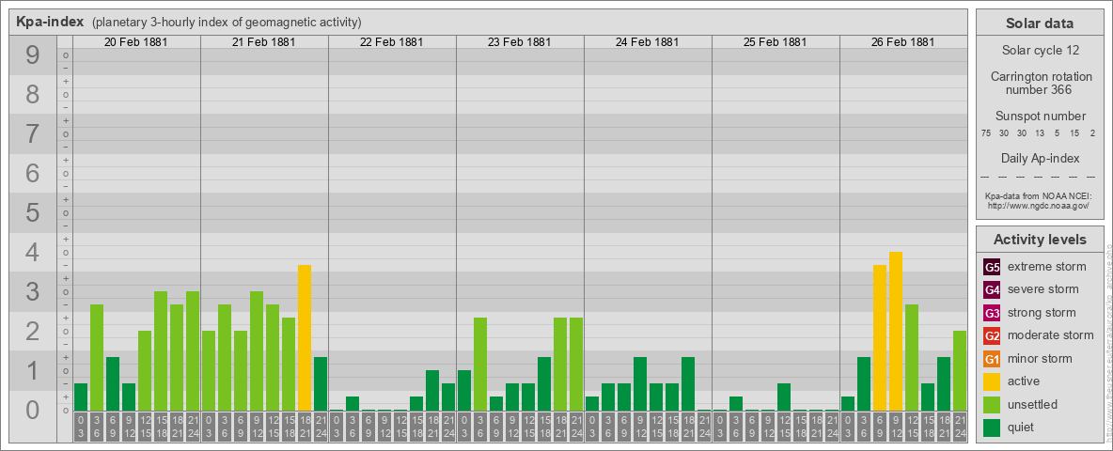Viewport: 1113px width, 451px height.
Task: Click the sunspot number value '13'
Action: point(1039,133)
